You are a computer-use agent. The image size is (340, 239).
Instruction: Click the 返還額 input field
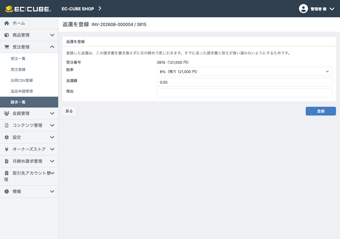tap(244, 82)
